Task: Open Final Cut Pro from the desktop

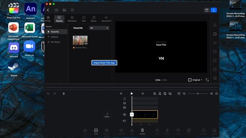Action: click(14, 11)
